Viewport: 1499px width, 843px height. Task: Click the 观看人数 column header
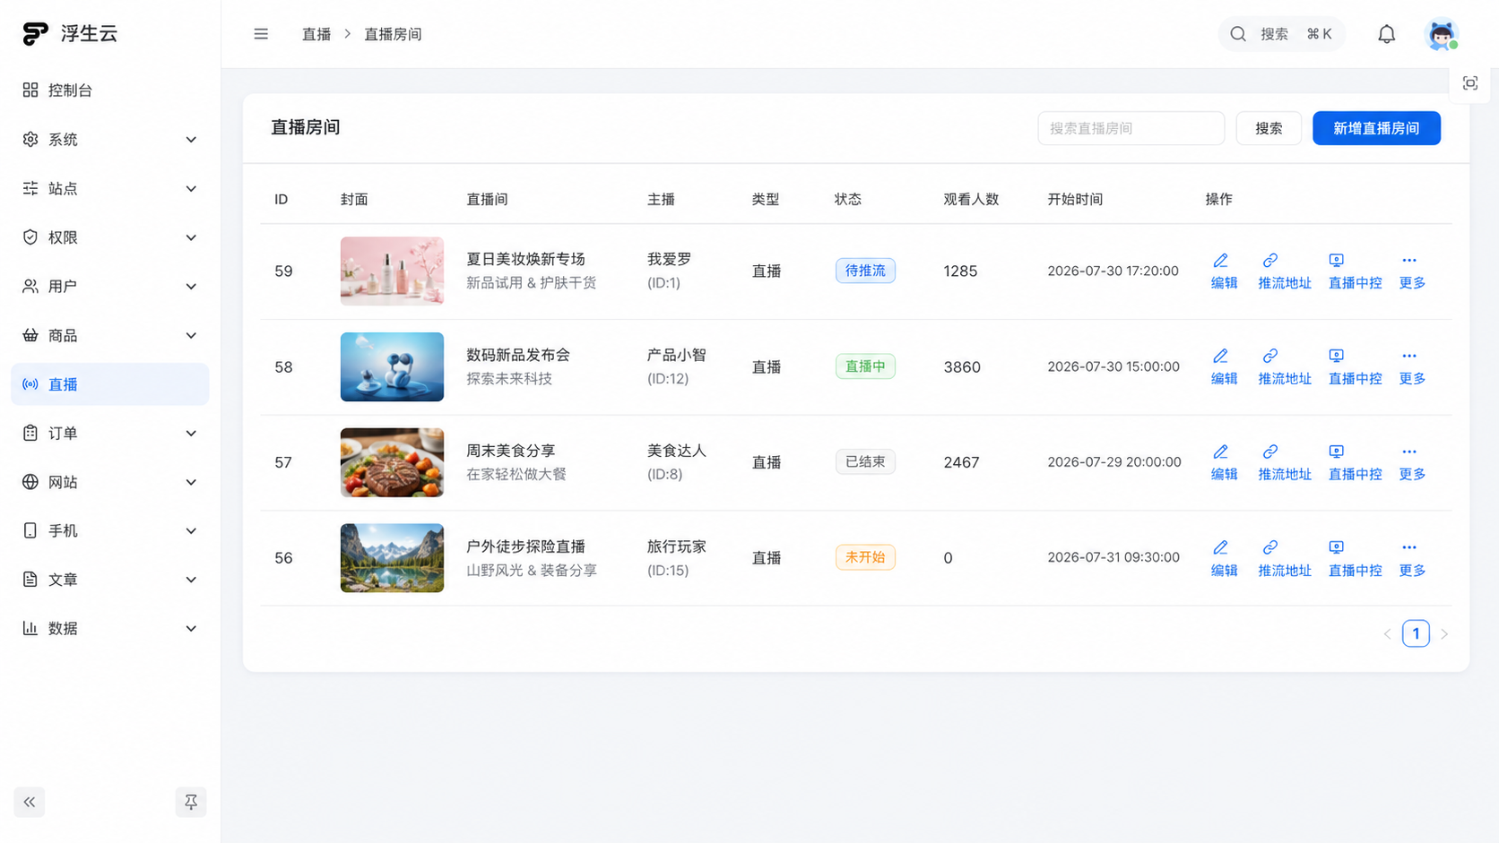coord(971,199)
